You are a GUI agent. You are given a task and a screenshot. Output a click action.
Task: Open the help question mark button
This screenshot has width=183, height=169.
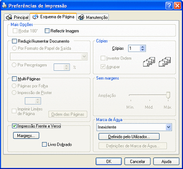tap(169, 6)
